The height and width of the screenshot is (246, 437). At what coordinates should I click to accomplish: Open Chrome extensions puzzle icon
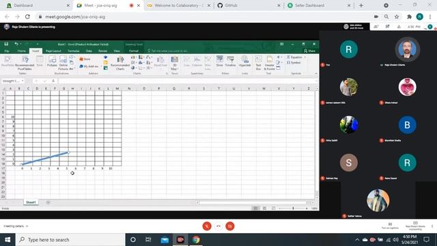click(x=409, y=16)
